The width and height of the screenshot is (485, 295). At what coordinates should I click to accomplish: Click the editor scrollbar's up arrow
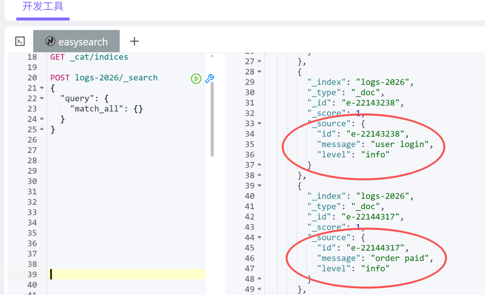pyautogui.click(x=212, y=56)
